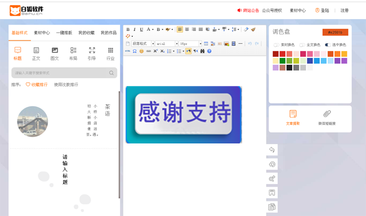Open the highlight background color dropdown
This screenshot has width=366, height=216.
172,30
